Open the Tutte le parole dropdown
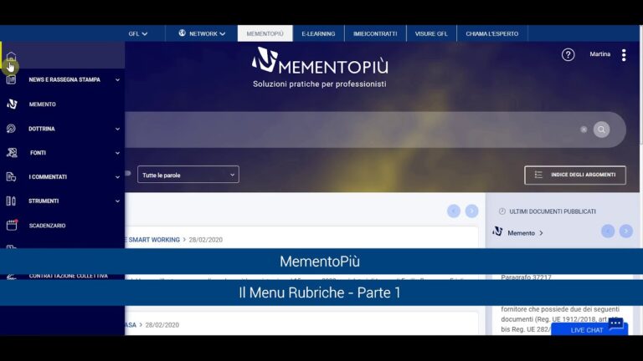 click(188, 175)
